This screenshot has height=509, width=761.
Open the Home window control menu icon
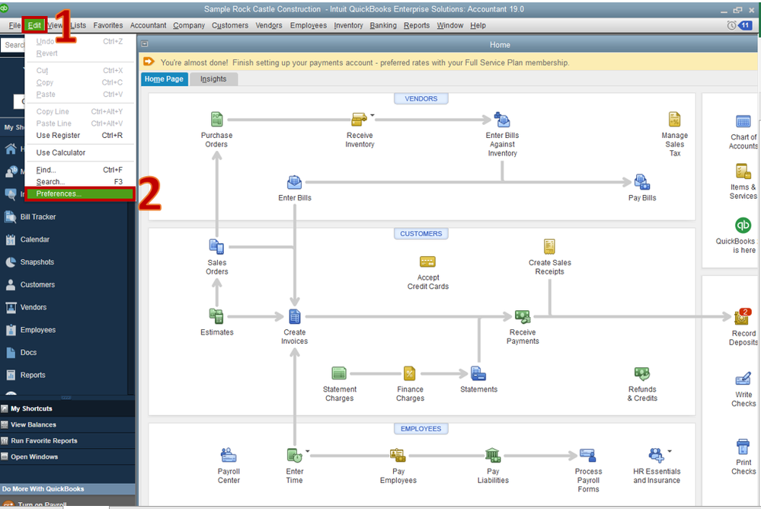tap(145, 43)
